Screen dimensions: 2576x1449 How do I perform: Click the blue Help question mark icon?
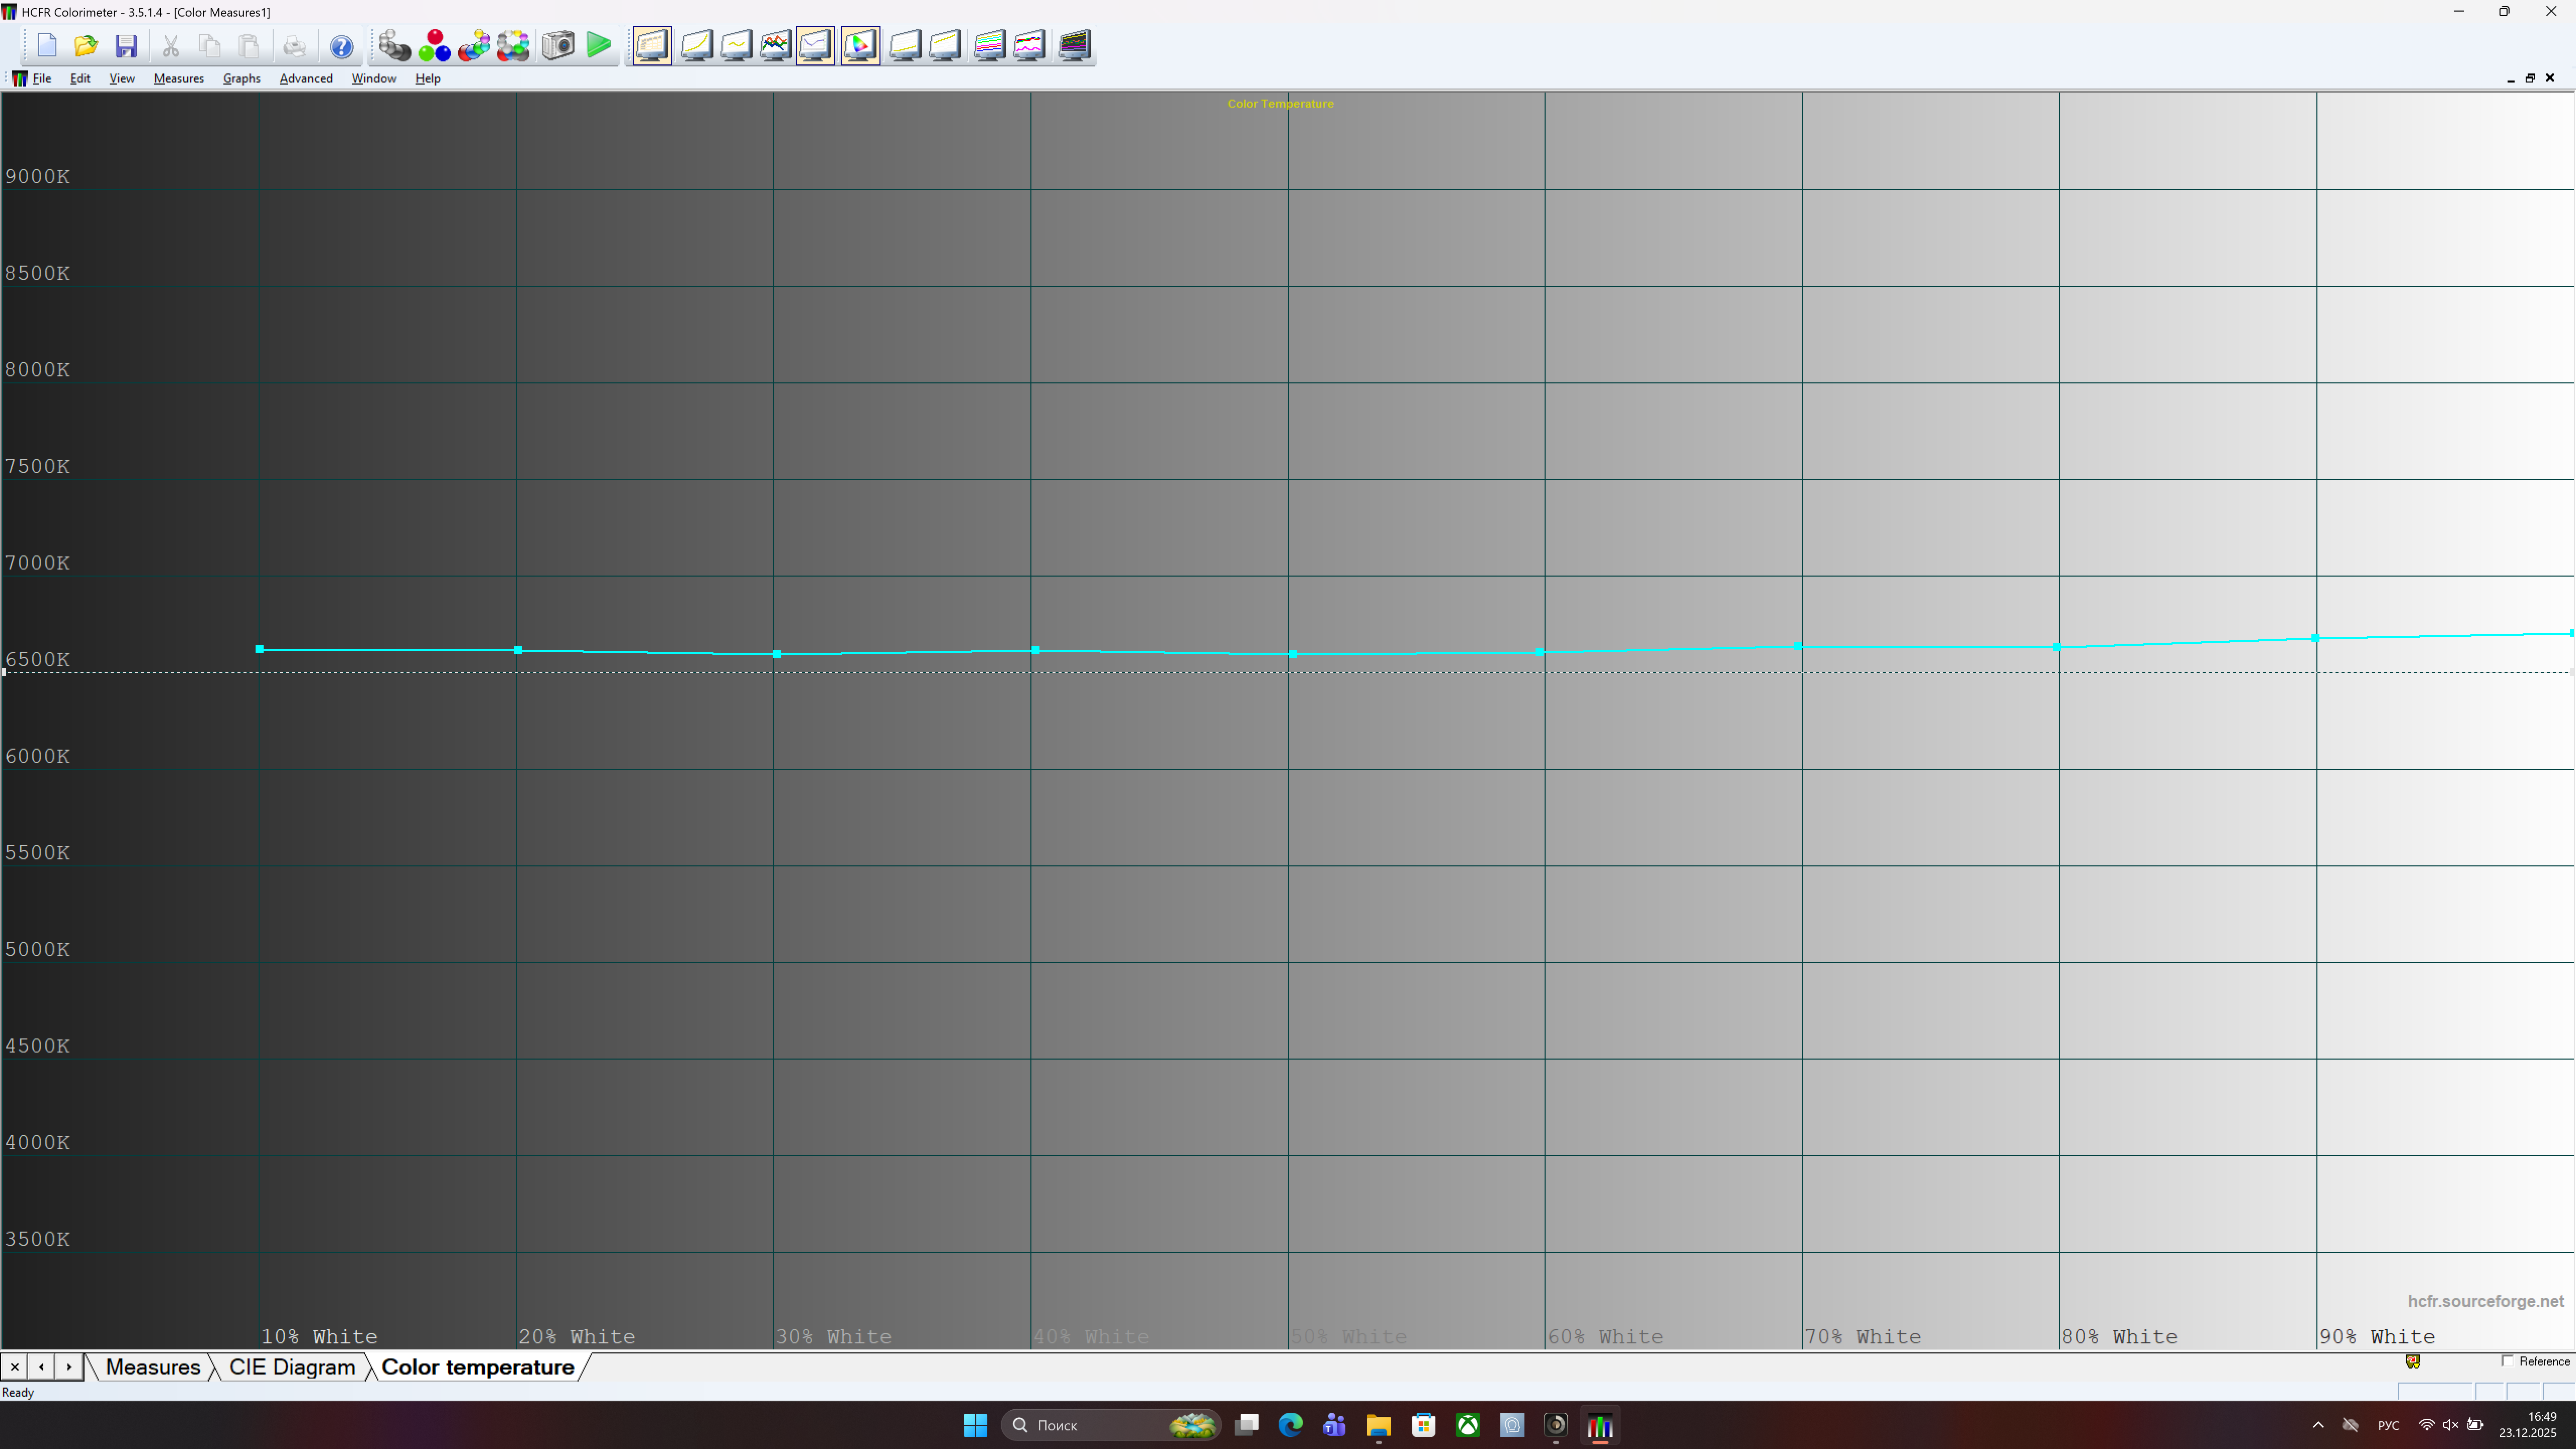[341, 46]
